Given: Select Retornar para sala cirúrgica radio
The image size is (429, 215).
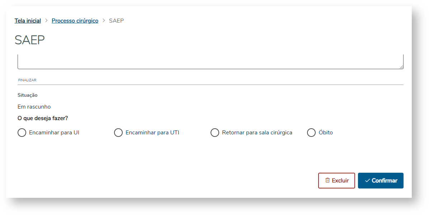Looking at the screenshot, I should click(x=215, y=133).
